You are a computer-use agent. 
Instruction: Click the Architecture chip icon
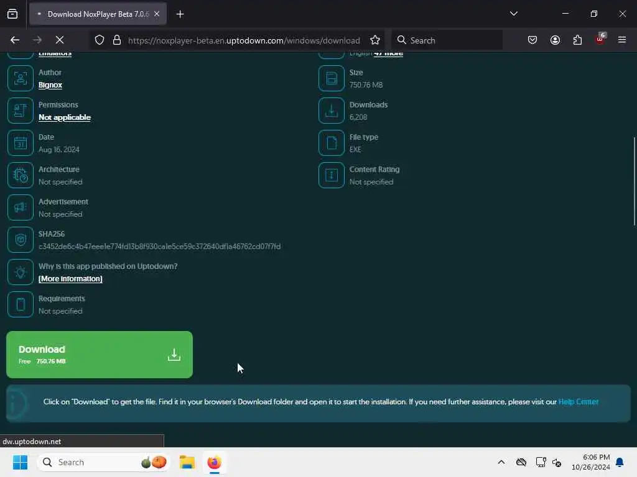[x=21, y=175]
